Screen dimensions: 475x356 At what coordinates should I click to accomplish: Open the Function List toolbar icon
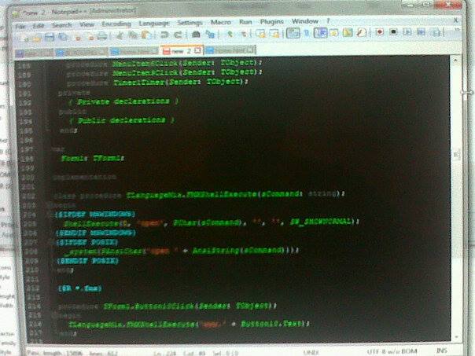point(362,32)
